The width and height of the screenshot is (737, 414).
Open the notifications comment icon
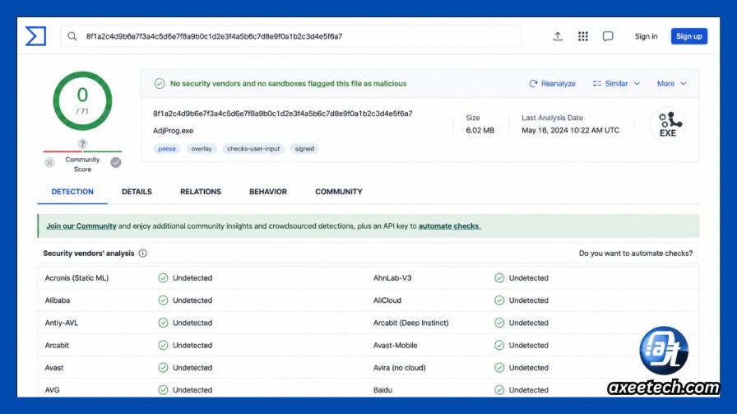click(x=608, y=36)
